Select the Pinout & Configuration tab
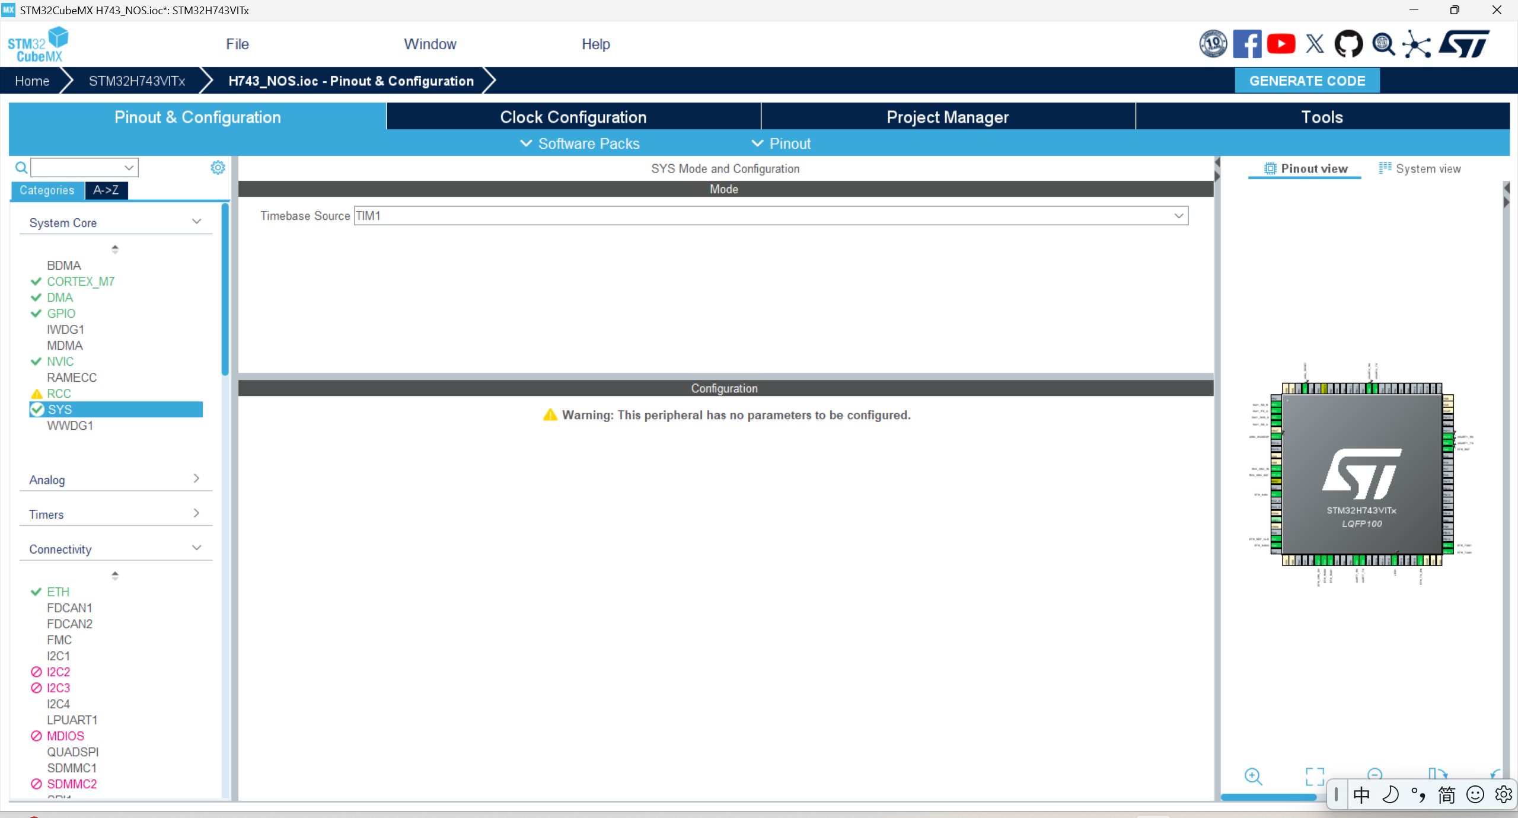Screen dimensions: 1518x818 [197, 117]
